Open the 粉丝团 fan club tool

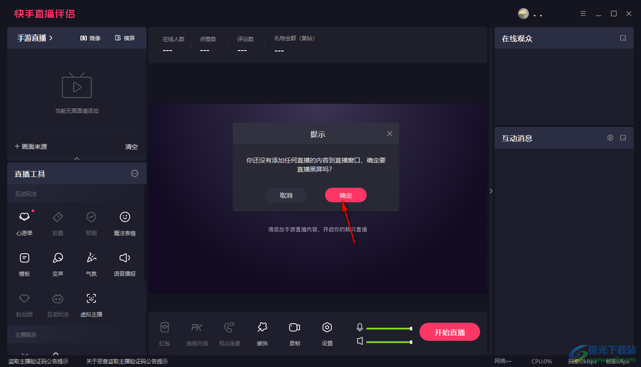click(24, 305)
